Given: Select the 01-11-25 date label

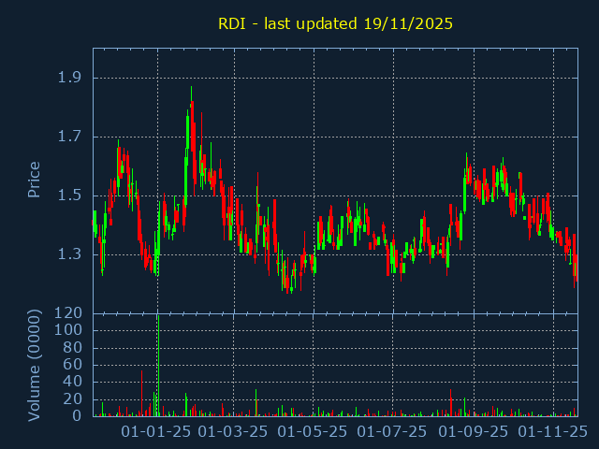Looking at the screenshot, I should 552,431.
